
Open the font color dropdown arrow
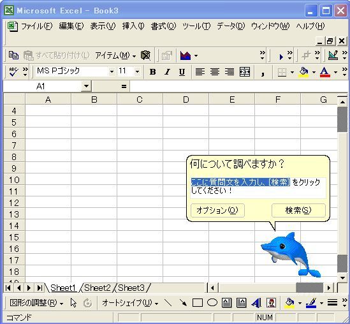pos(335,72)
